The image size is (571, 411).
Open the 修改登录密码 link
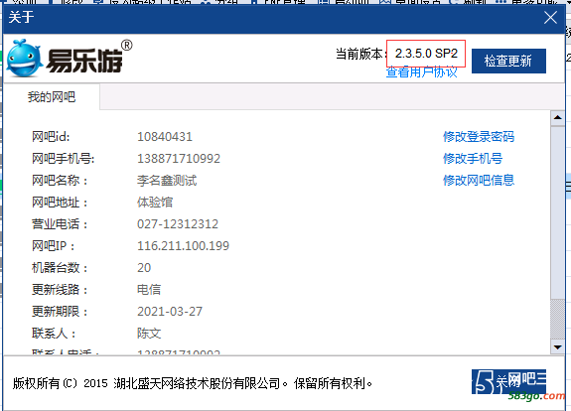coord(479,137)
